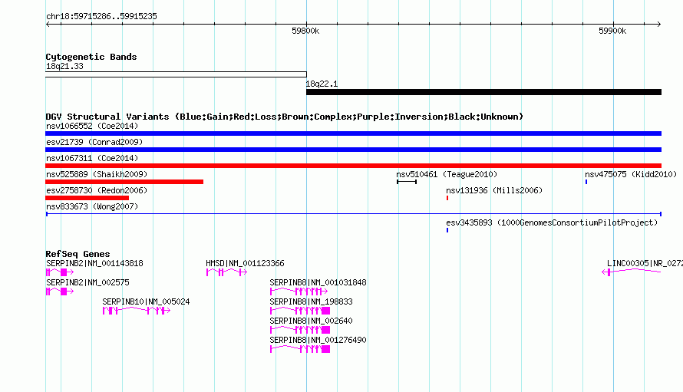Click the HMSD gene model glyph
The height and width of the screenshot is (392, 683).
point(227,272)
